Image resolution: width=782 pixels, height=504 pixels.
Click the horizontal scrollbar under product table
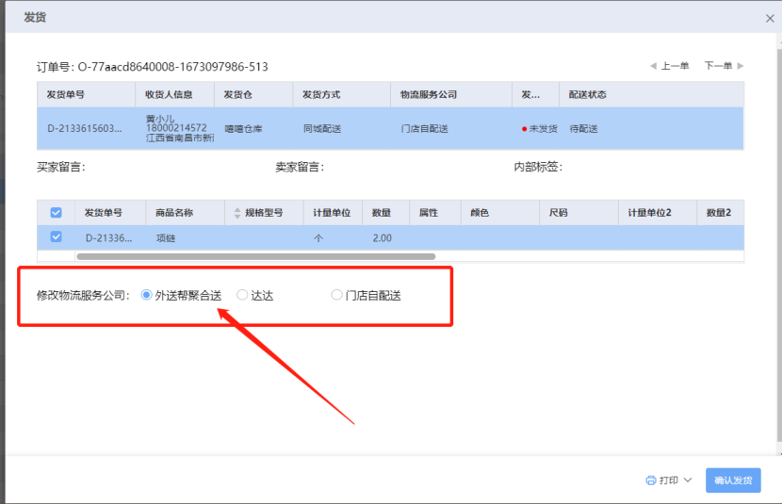[x=254, y=256]
